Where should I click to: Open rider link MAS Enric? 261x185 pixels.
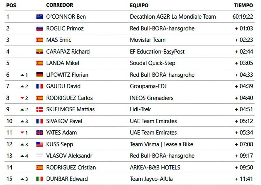coord(59,40)
